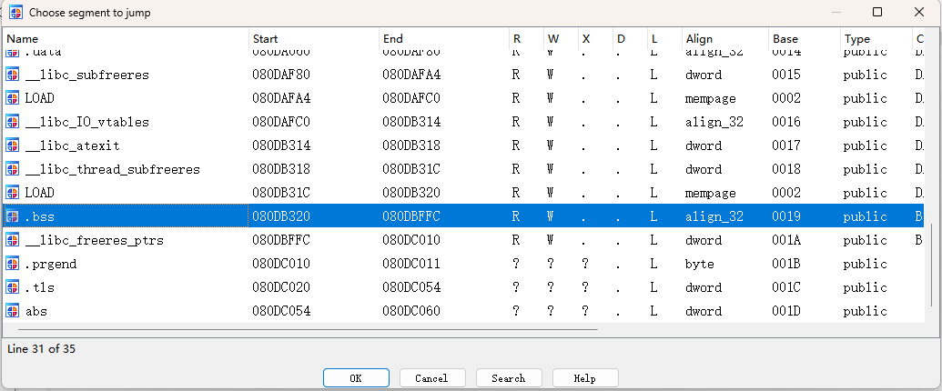Sort by the Base column header
942x391 pixels.
pyautogui.click(x=805, y=39)
